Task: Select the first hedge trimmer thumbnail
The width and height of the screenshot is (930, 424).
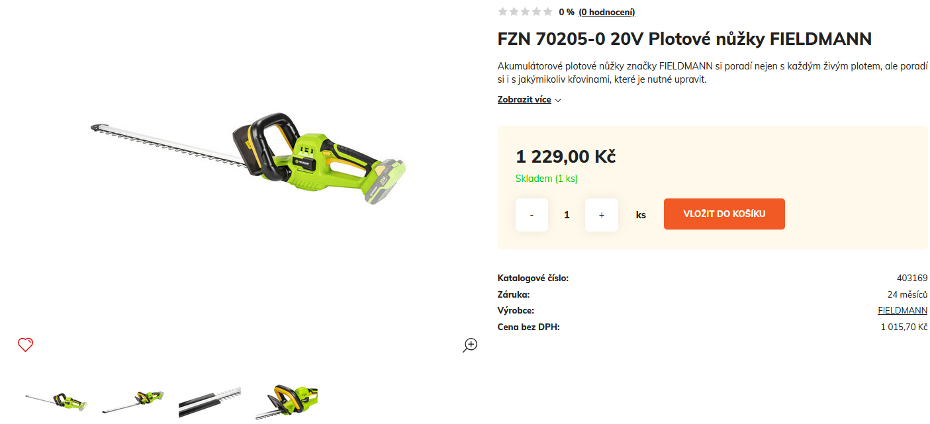Action: [56, 402]
